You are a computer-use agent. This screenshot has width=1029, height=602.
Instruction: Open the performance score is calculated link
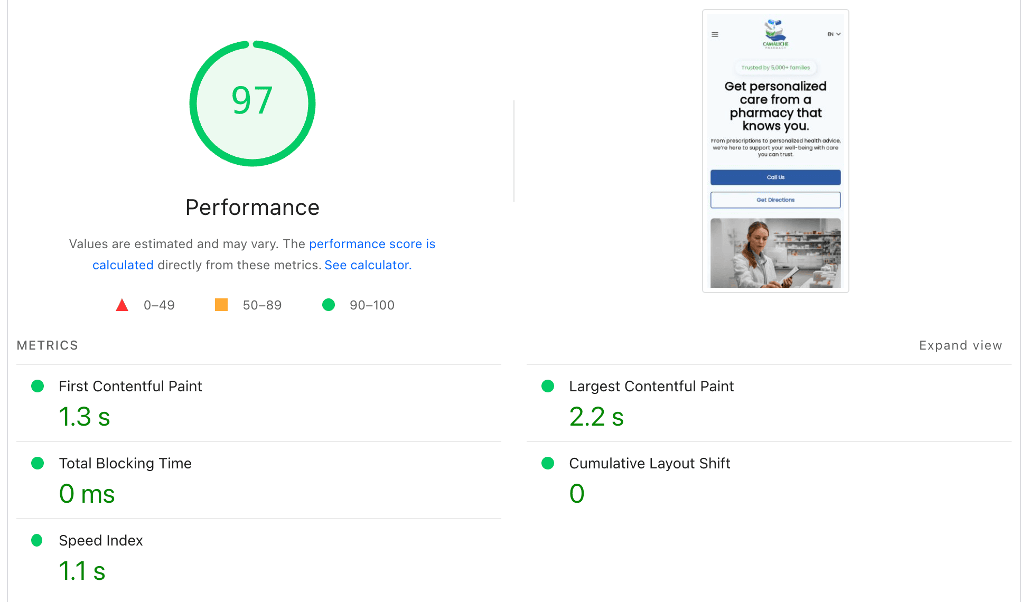[372, 243]
